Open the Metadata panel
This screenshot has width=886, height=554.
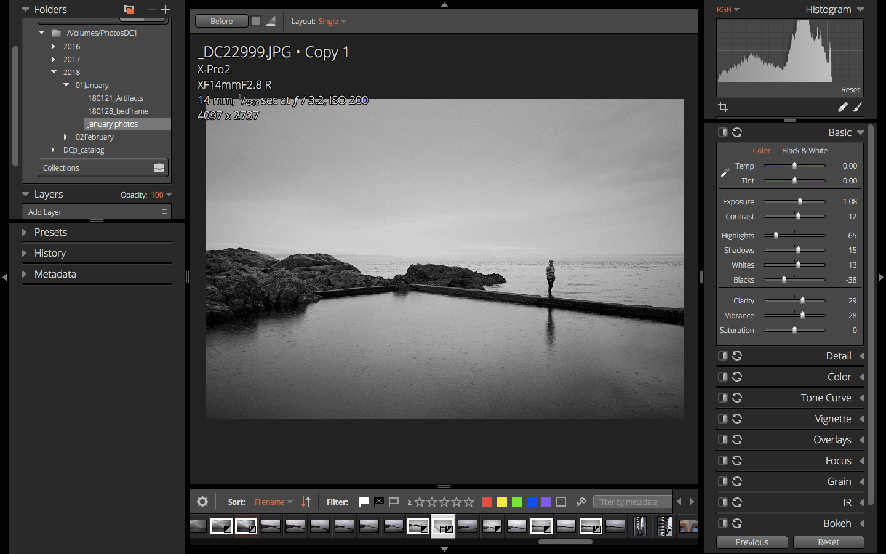[55, 274]
